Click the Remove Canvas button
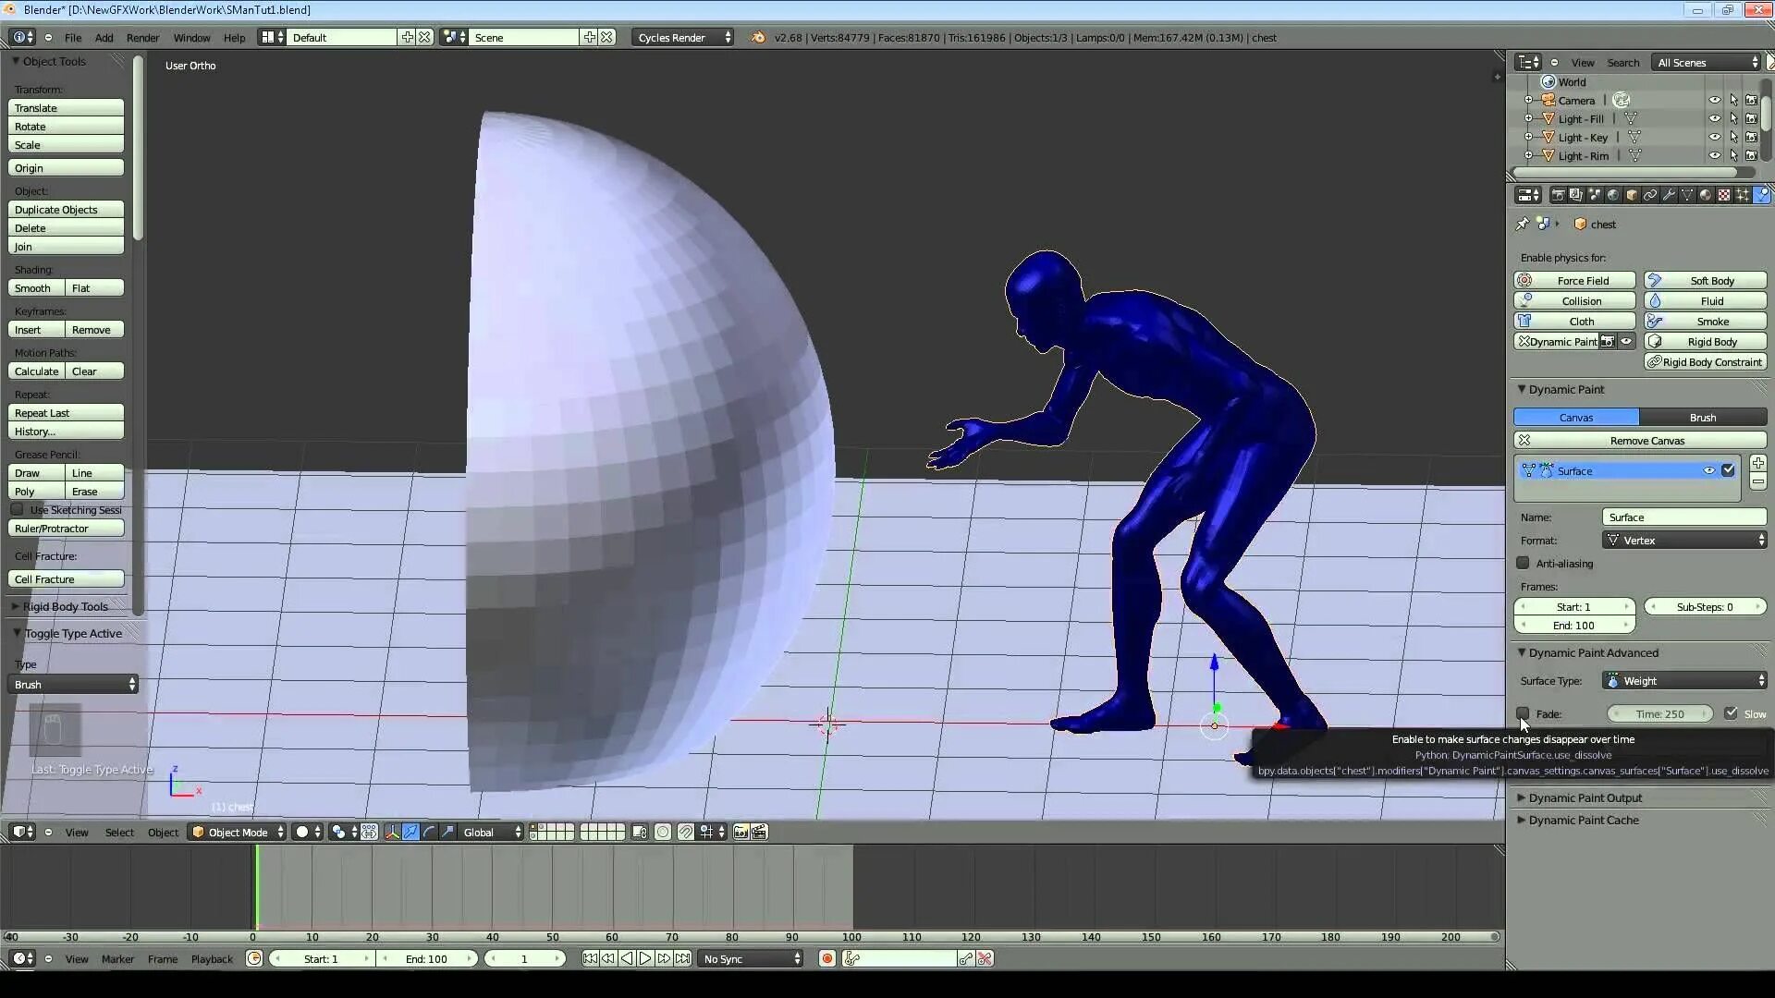1775x998 pixels. tap(1646, 441)
